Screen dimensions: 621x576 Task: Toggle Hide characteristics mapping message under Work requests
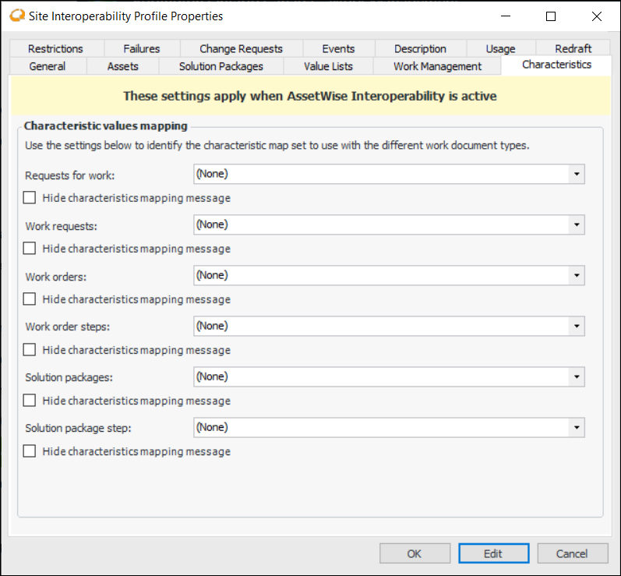click(x=30, y=249)
